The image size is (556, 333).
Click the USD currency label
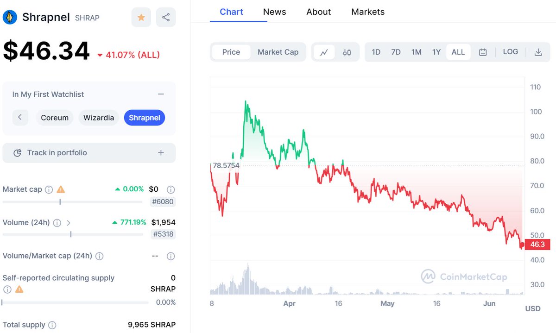click(533, 308)
